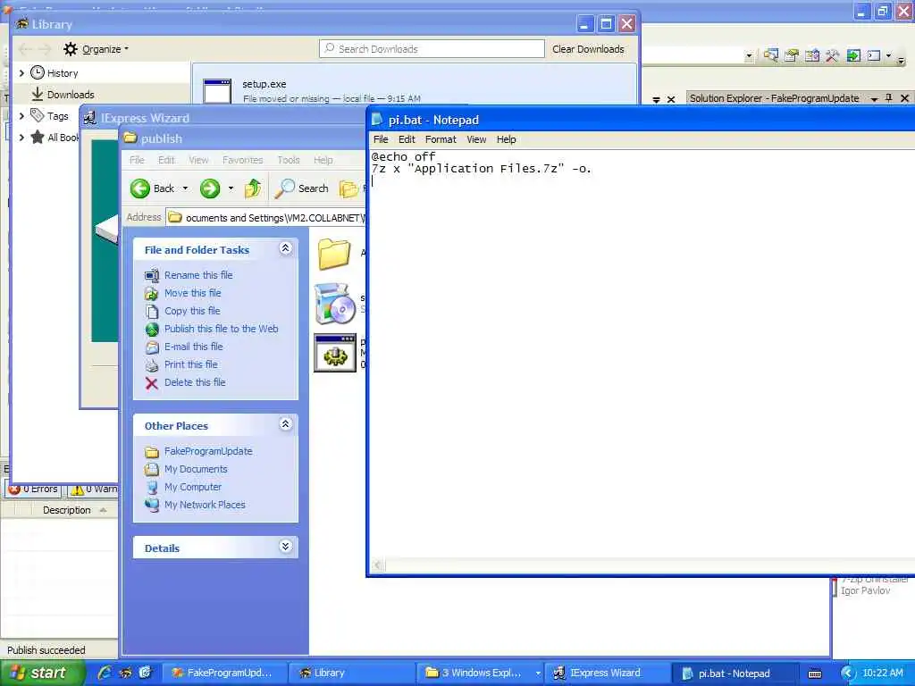Open Notepad Edit menu
This screenshot has width=915, height=686.
click(407, 139)
